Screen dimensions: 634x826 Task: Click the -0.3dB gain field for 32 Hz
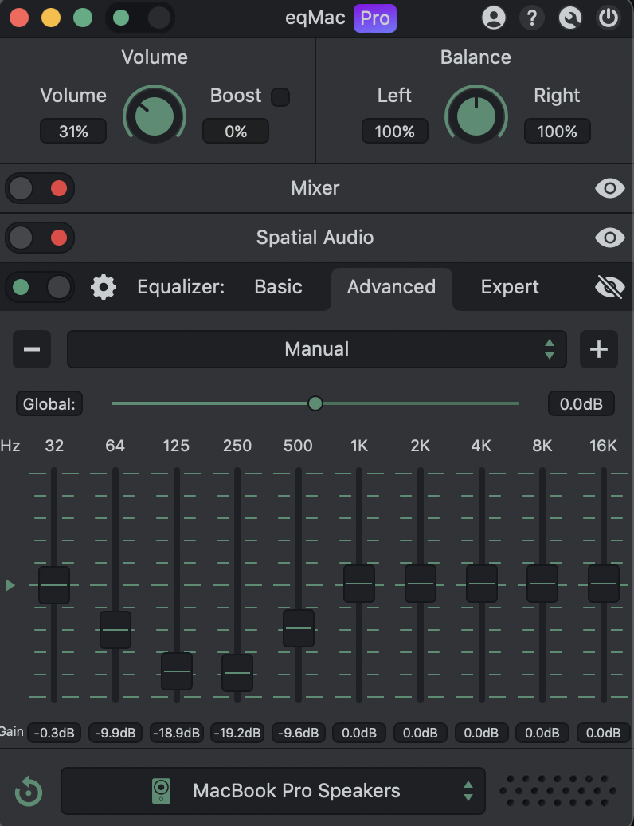point(54,733)
